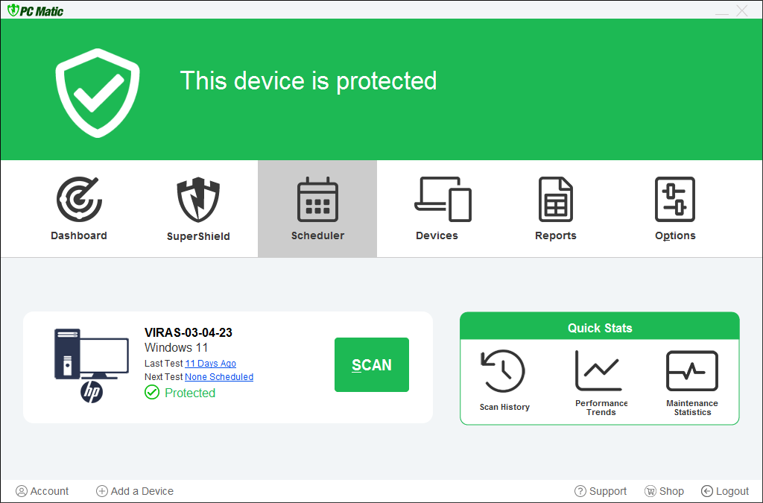This screenshot has height=503, width=763.
Task: Open the Options sliders icon
Action: (674, 200)
